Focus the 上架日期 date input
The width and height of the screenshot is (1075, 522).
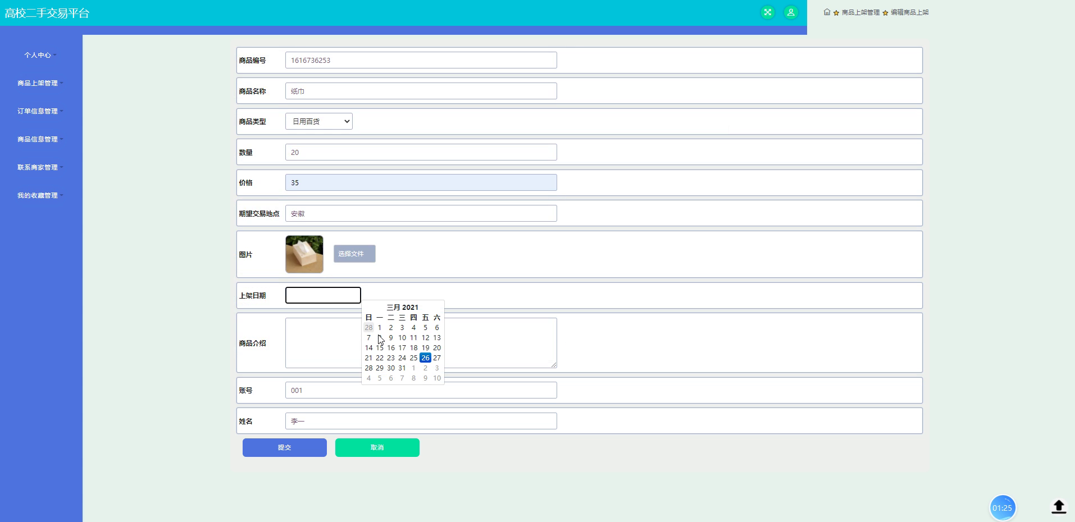click(323, 295)
